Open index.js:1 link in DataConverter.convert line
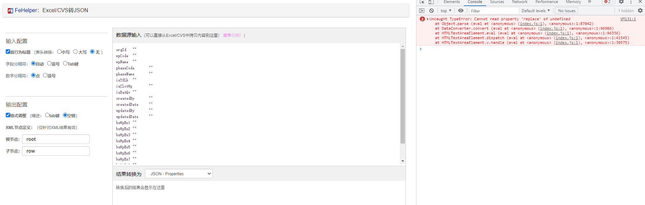This screenshot has height=205, width=645. [x=552, y=29]
